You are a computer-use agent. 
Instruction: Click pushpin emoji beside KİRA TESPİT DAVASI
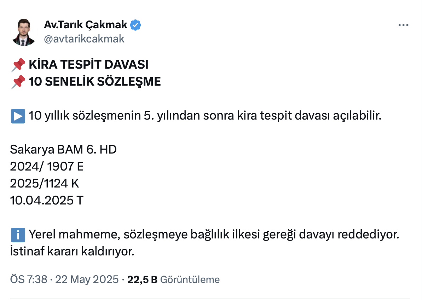point(18,65)
